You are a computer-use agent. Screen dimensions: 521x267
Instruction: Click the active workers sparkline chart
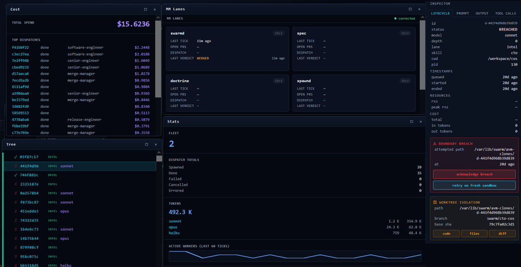(x=295, y=256)
